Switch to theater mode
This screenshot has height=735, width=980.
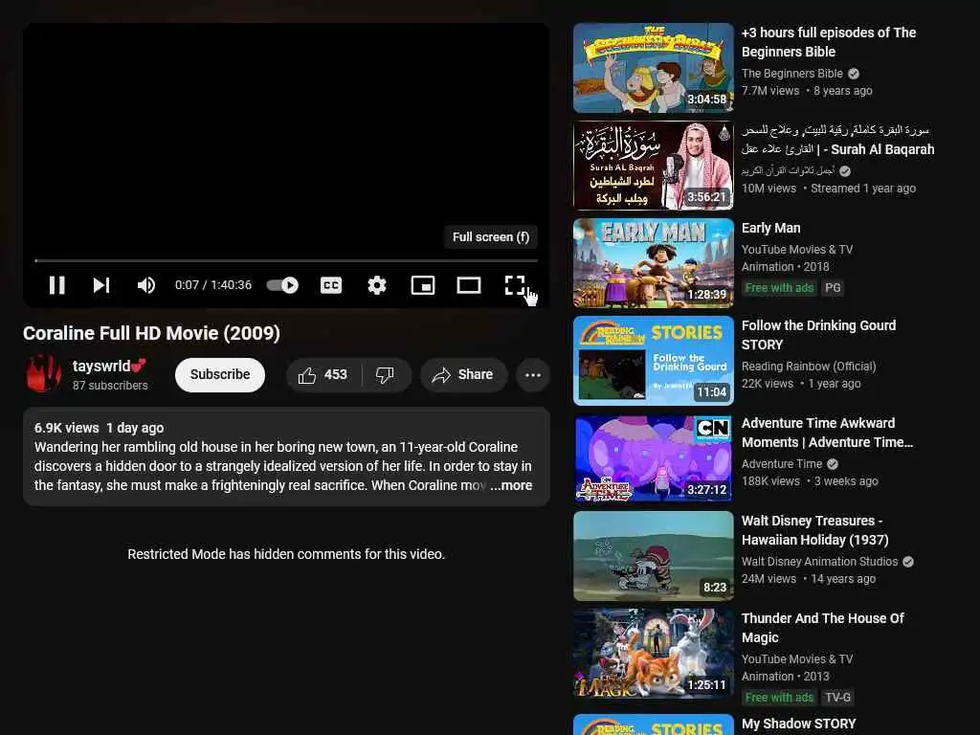[x=468, y=285]
